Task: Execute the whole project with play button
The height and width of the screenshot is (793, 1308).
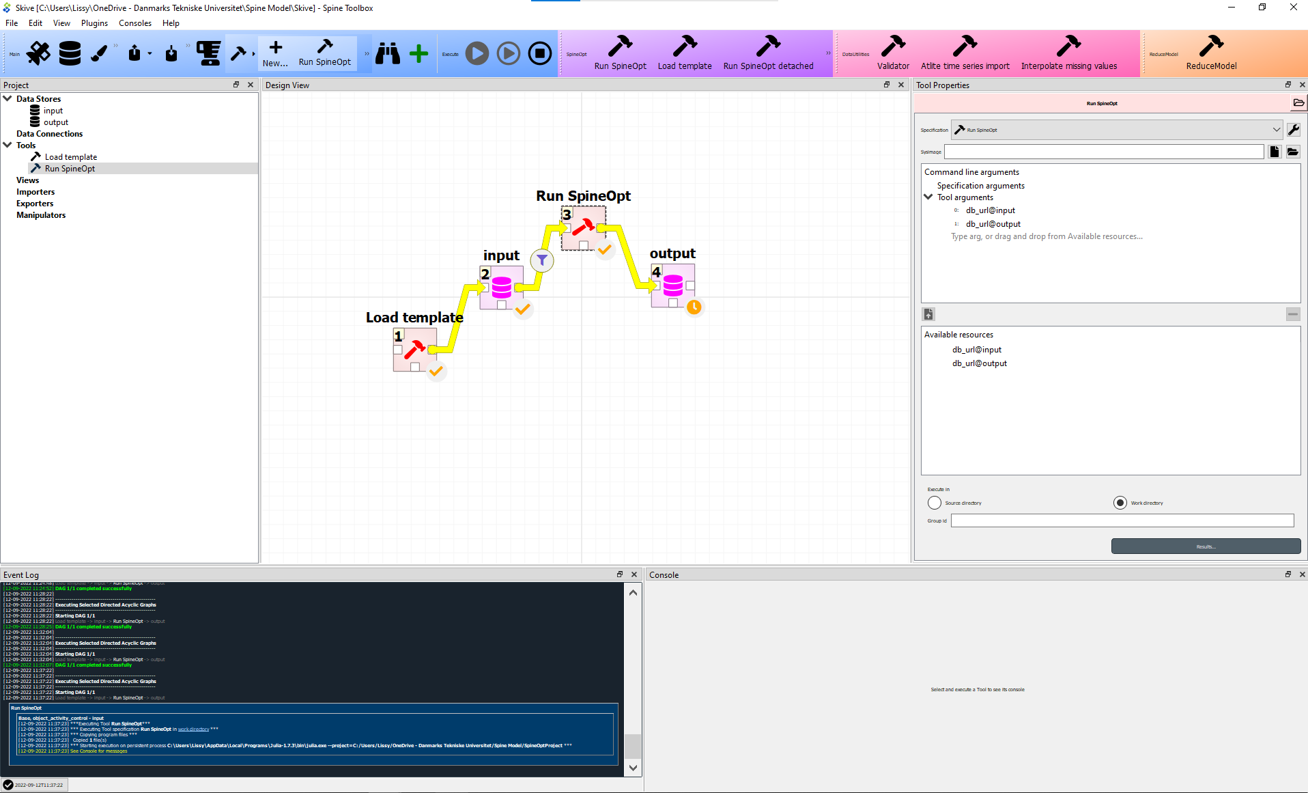Action: (x=477, y=53)
